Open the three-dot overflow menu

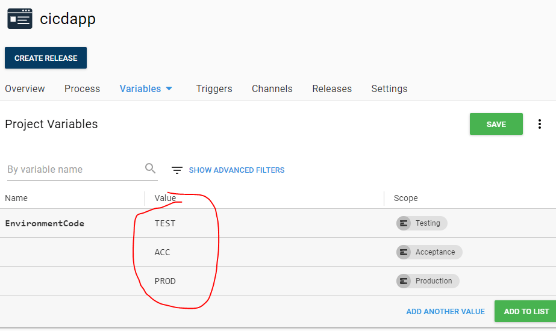[540, 125]
